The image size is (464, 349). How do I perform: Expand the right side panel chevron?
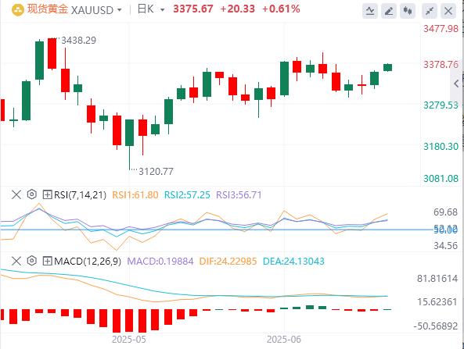(x=456, y=84)
